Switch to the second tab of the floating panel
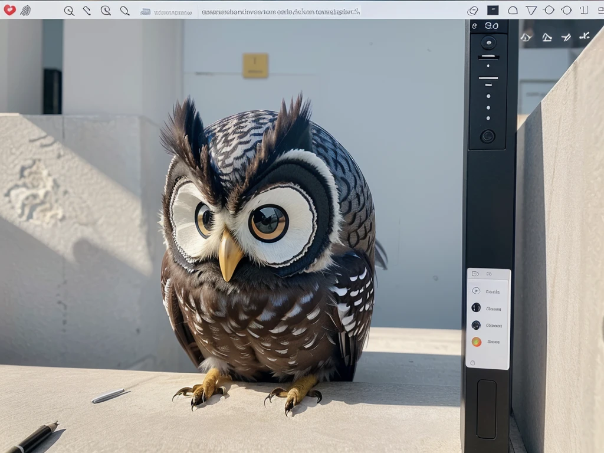Screen dimensions: 604x453 (488, 273)
